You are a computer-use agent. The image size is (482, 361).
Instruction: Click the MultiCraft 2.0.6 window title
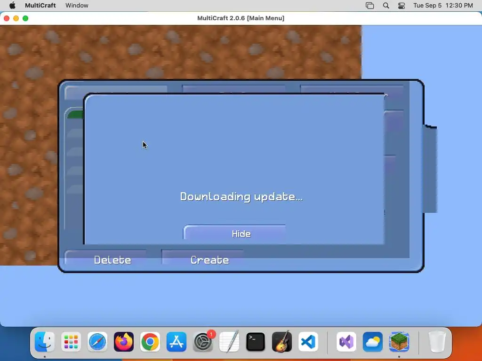point(241,18)
